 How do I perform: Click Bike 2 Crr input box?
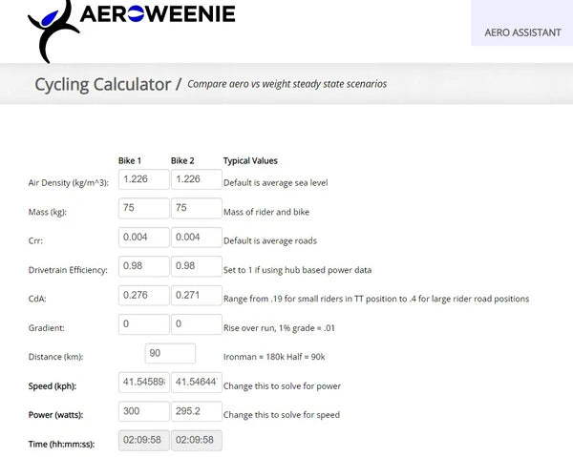pos(195,239)
